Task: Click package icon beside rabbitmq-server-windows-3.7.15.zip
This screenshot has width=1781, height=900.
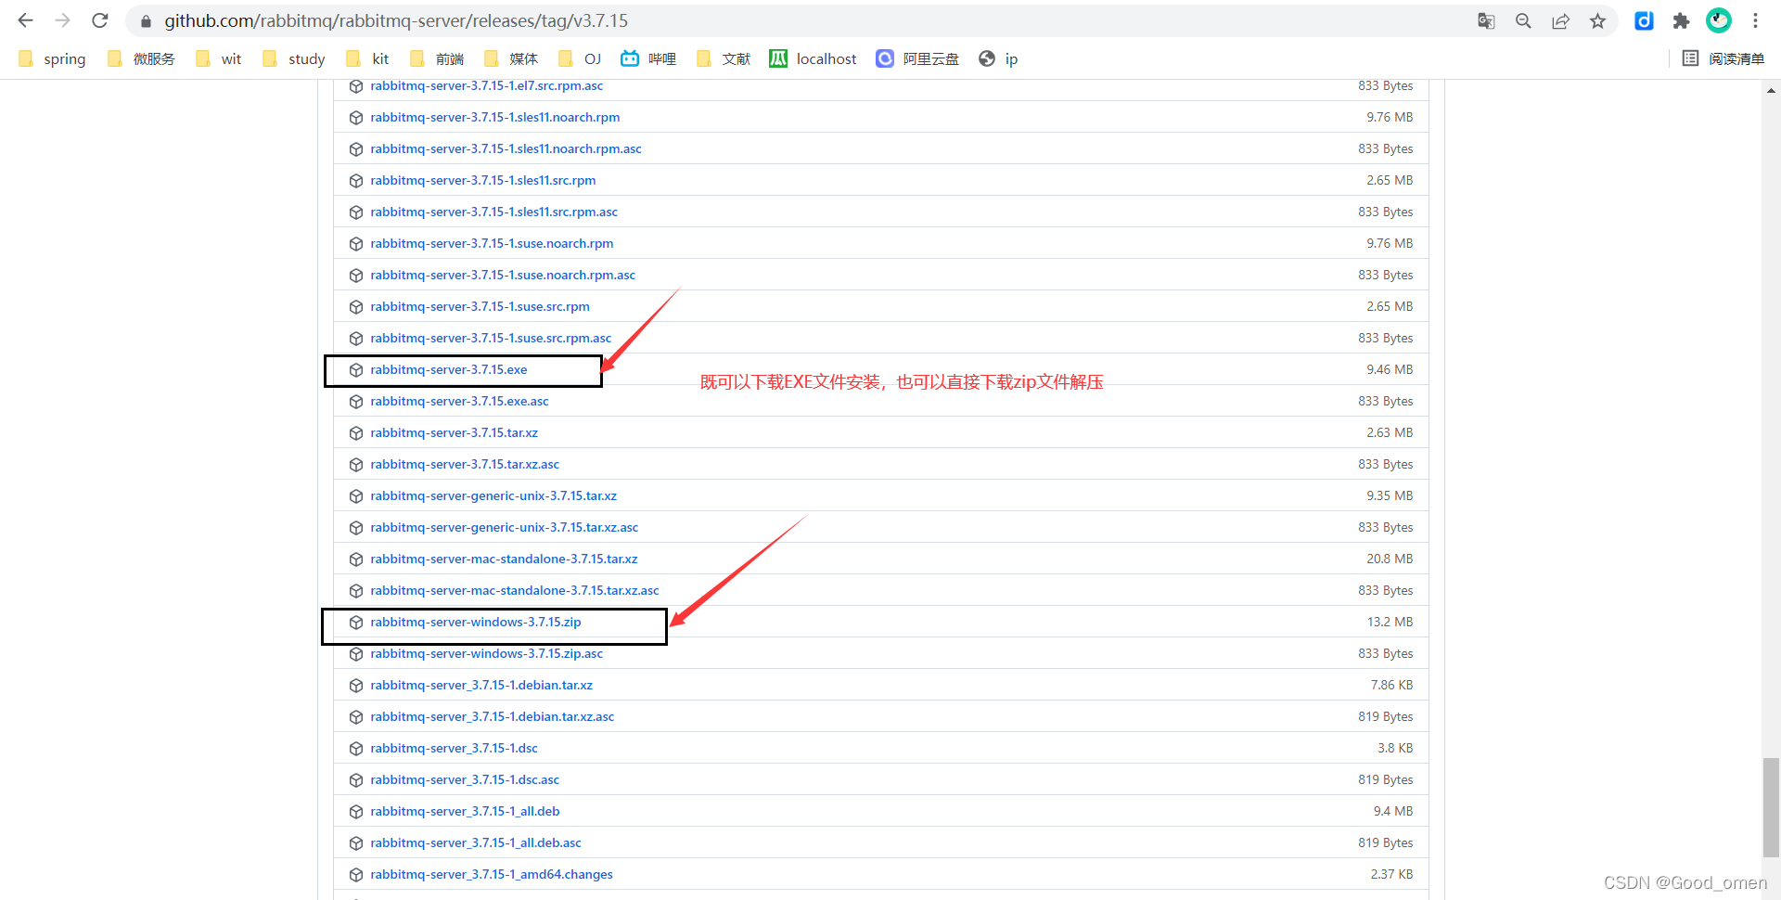Action: (x=356, y=623)
